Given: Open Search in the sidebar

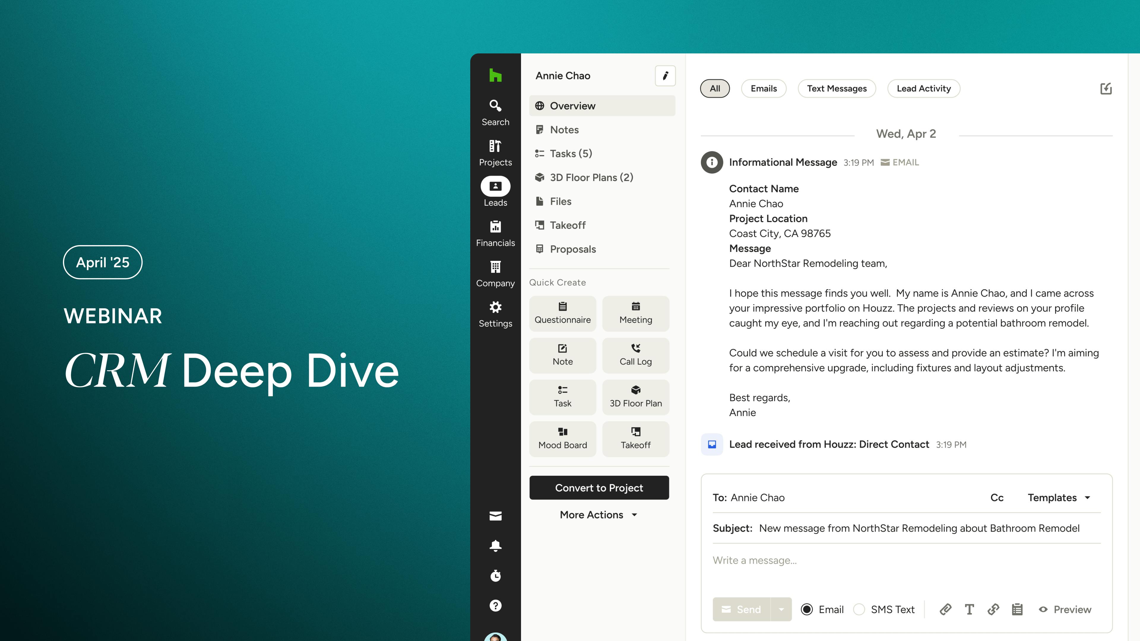Looking at the screenshot, I should [495, 113].
